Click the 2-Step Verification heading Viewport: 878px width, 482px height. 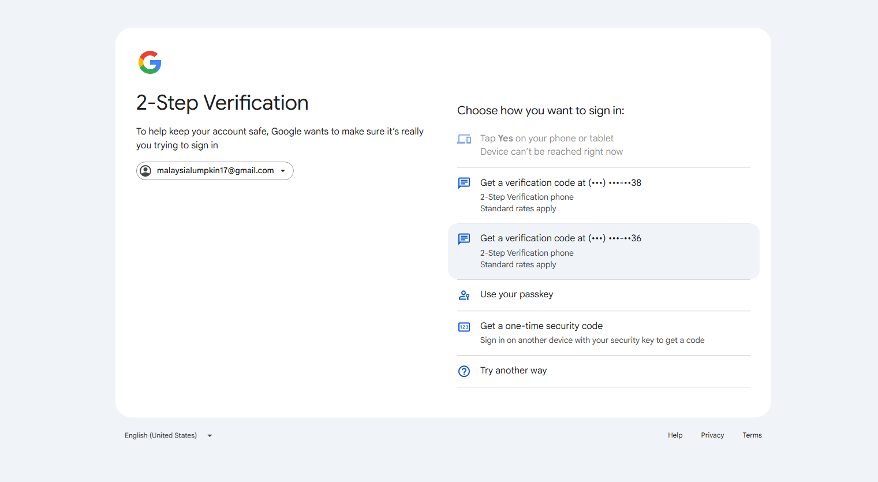222,103
